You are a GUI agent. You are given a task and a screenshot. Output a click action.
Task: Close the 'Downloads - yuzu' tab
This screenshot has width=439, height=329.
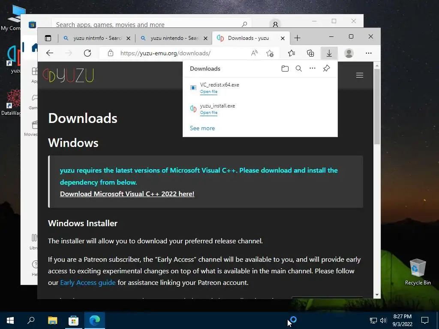click(283, 38)
